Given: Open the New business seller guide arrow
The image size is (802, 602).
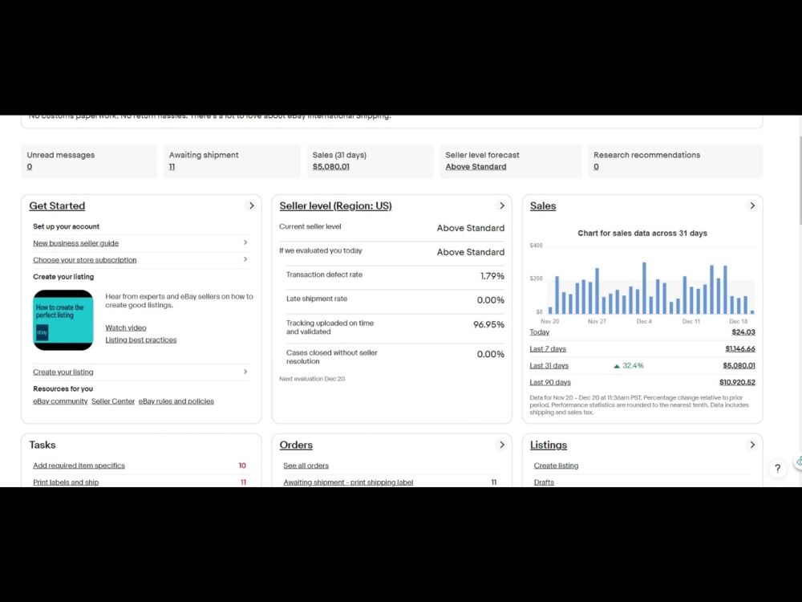Looking at the screenshot, I should [x=245, y=242].
